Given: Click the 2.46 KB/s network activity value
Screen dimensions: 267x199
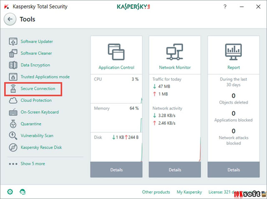Looking at the screenshot, I should (x=167, y=123).
